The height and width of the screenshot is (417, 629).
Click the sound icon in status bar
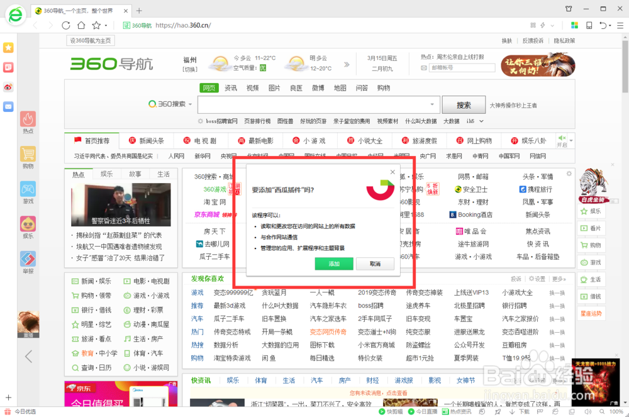coord(587,411)
